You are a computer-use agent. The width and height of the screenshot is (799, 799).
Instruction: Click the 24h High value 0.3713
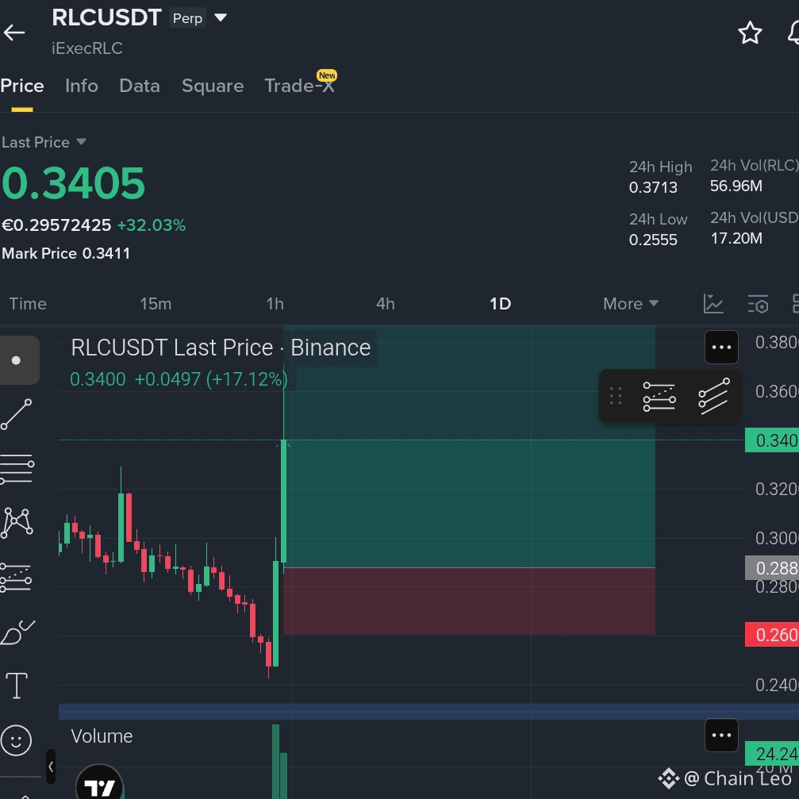653,187
